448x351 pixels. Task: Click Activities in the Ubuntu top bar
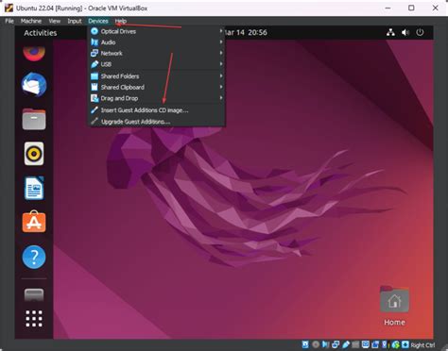point(41,33)
